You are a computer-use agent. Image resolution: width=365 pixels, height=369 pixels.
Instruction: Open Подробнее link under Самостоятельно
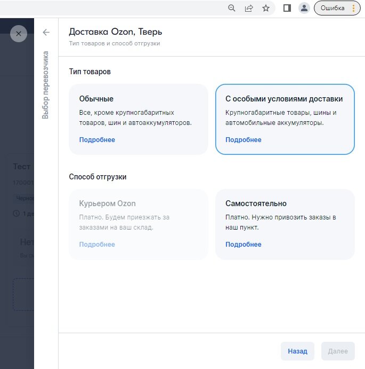coord(244,244)
